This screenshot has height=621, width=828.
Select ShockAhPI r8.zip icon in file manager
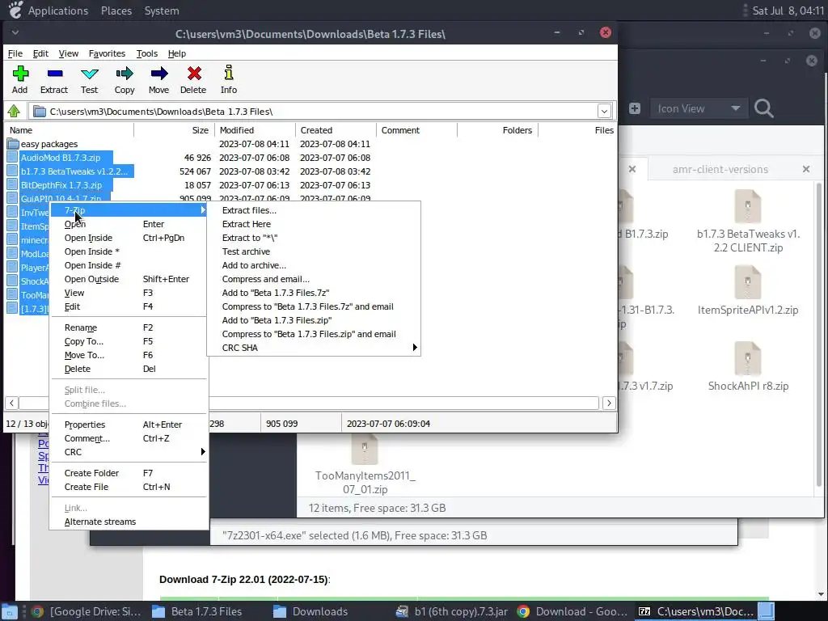click(748, 357)
